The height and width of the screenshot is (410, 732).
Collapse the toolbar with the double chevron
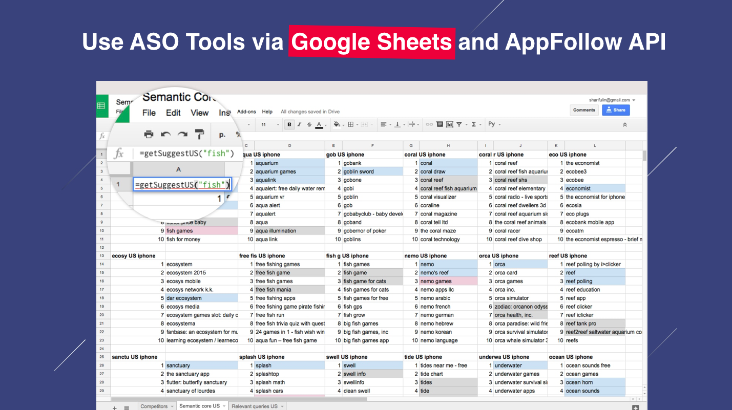coord(624,124)
